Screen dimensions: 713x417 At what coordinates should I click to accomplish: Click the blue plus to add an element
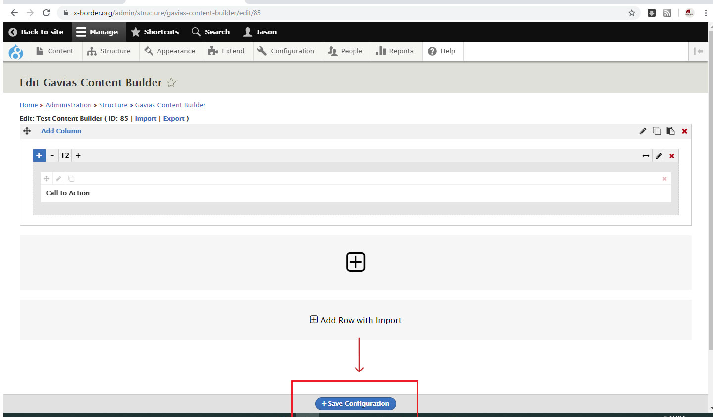[x=39, y=155]
